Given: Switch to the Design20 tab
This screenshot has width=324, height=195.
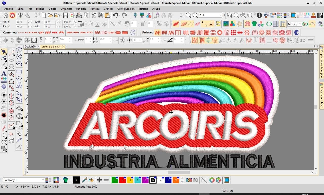Looking at the screenshot, I should pyautogui.click(x=30, y=47).
